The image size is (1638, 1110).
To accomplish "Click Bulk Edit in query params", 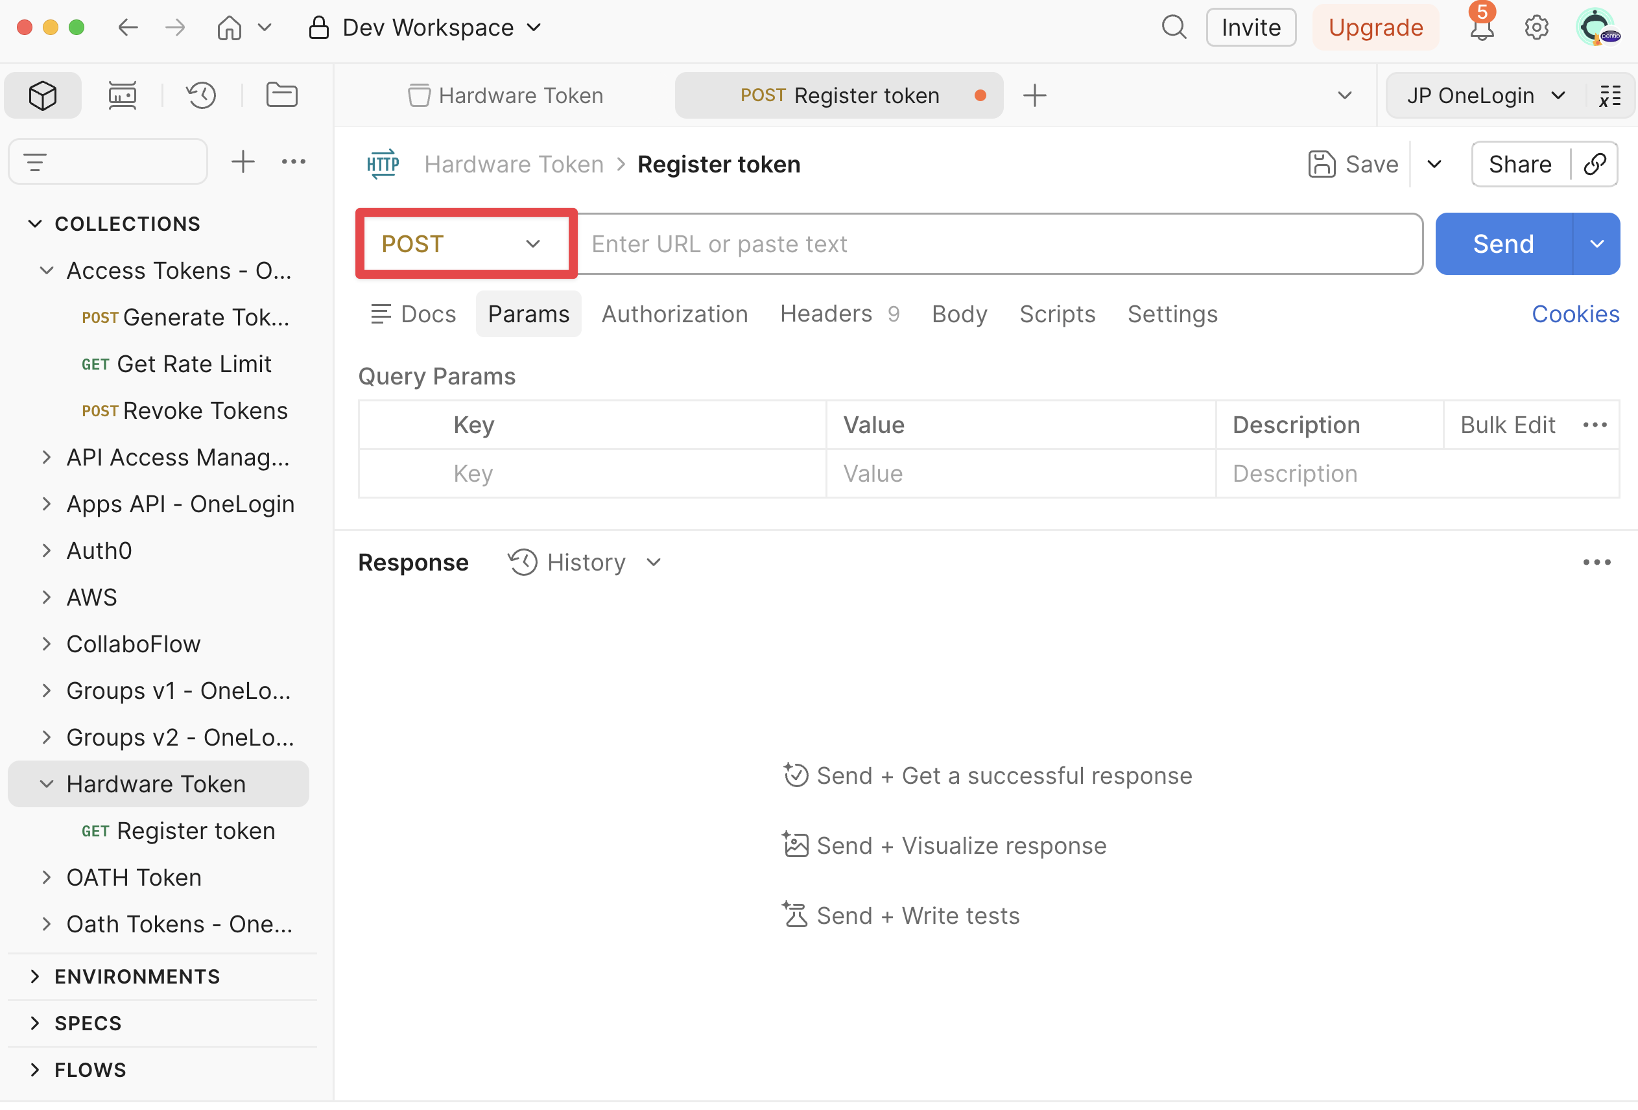I will [x=1508, y=425].
